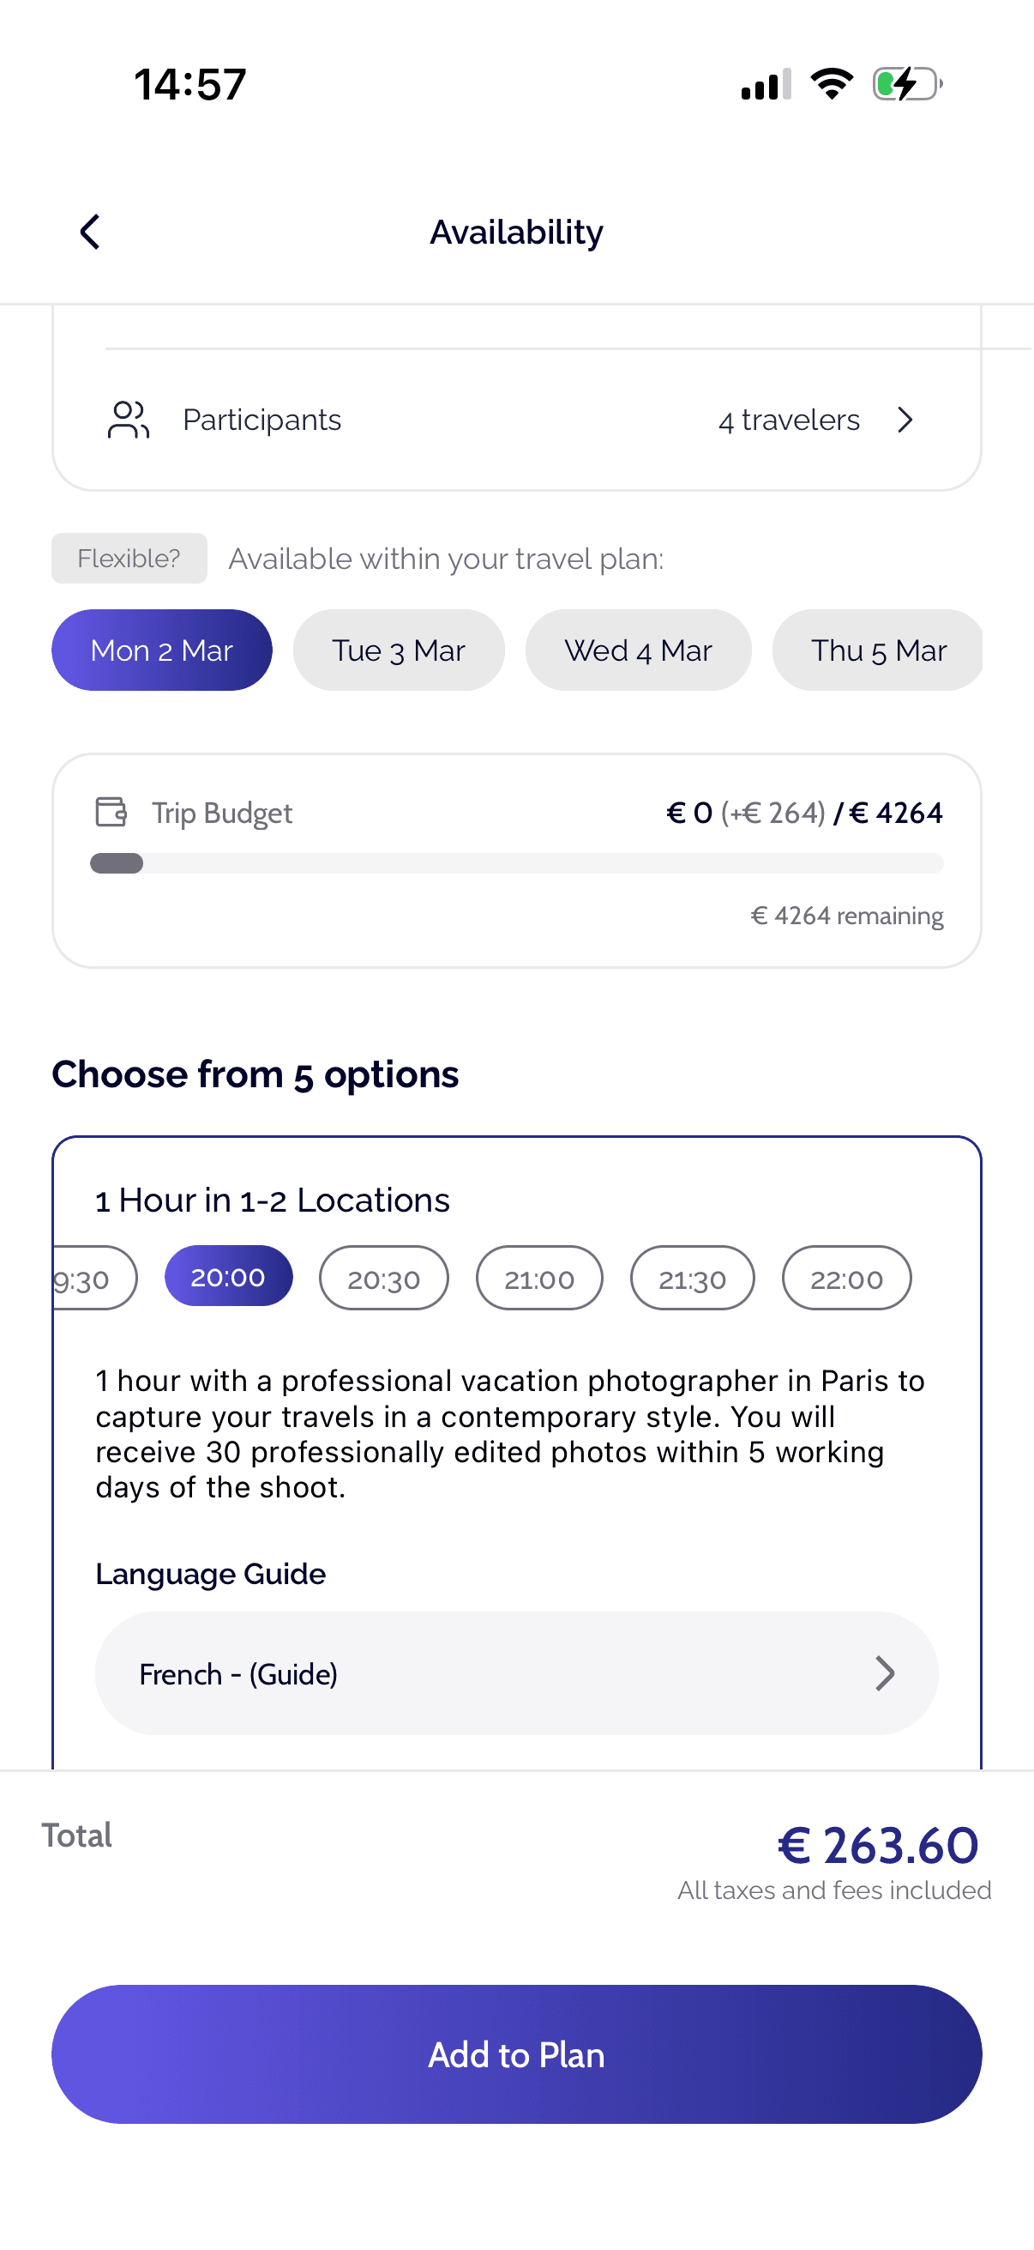Screen dimensions: 1034x2250
Task: Tap the 1 Hour in 1-2 Locations title
Action: pyautogui.click(x=273, y=1201)
